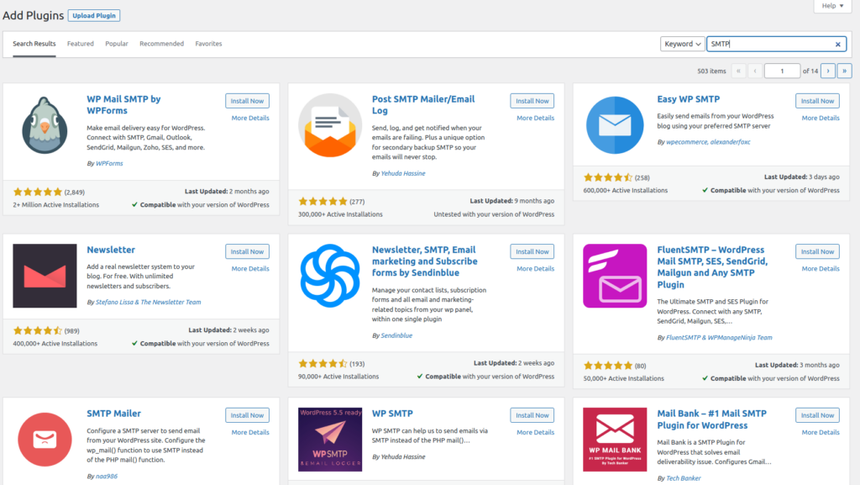Install the SMTP Mailer plugin
Screen dimensions: 860x485
[248, 415]
